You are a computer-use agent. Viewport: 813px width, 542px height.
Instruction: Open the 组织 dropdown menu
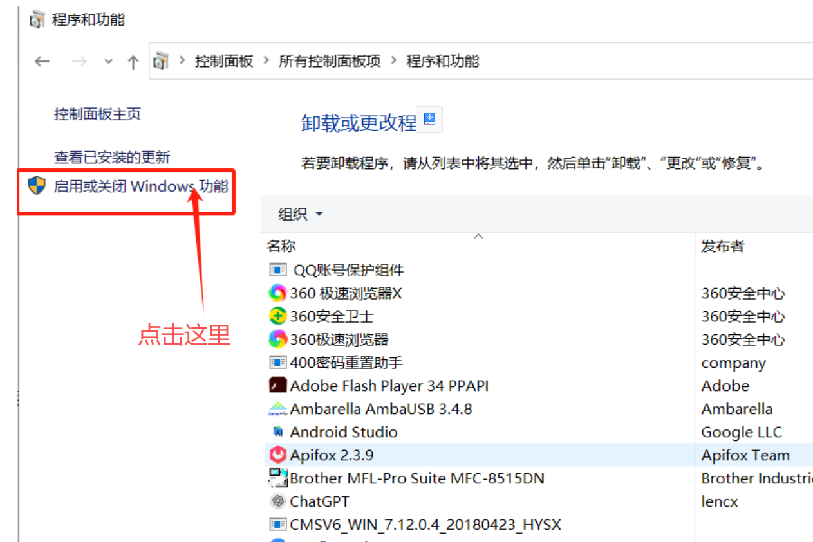tap(300, 214)
